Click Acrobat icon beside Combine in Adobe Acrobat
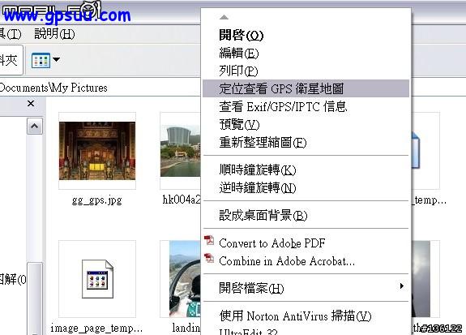The width and height of the screenshot is (466, 335). pyautogui.click(x=210, y=258)
